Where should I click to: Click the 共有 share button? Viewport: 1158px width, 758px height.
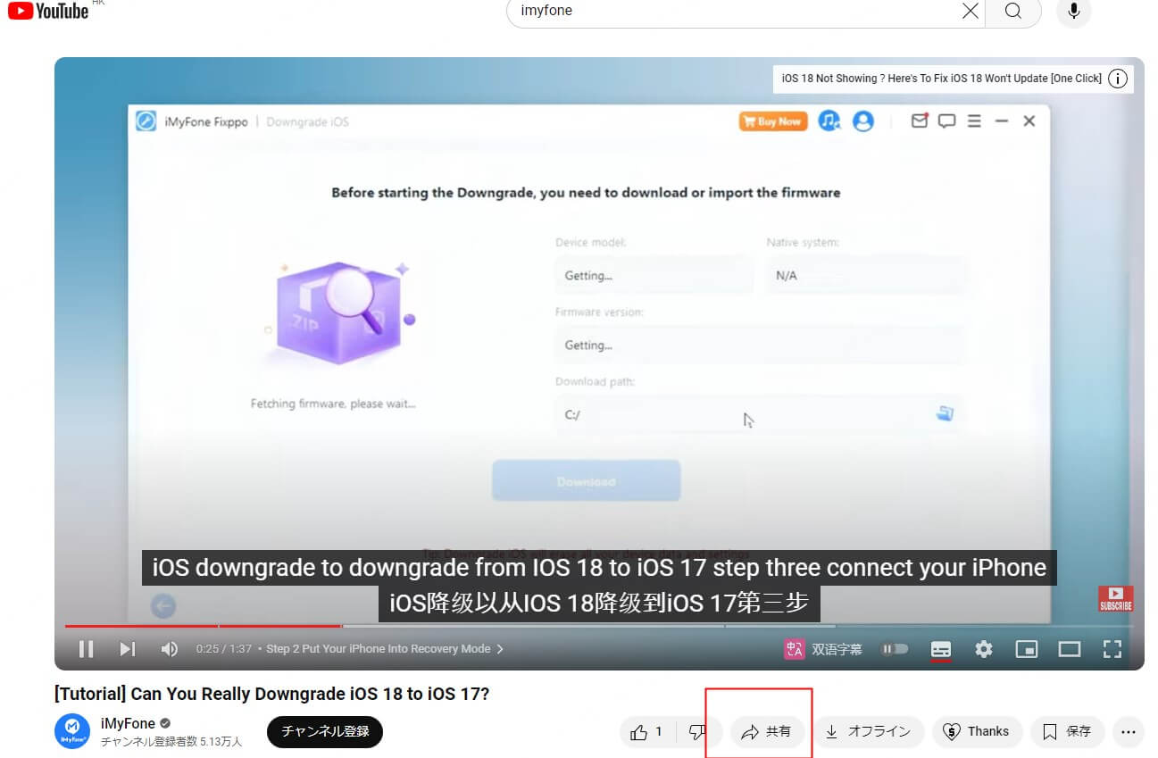coord(767,731)
